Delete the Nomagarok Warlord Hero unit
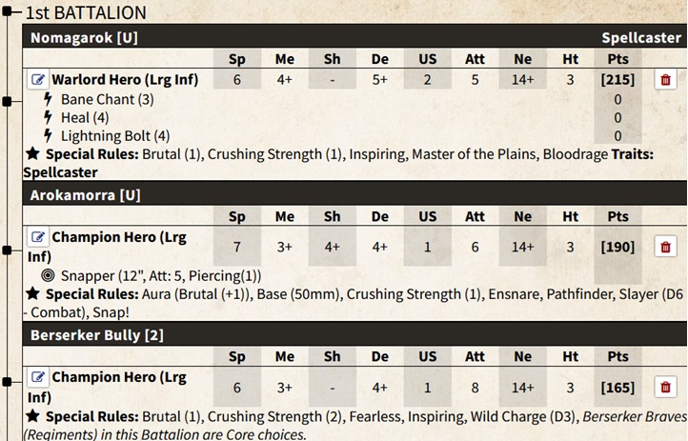The image size is (688, 441). click(x=665, y=80)
